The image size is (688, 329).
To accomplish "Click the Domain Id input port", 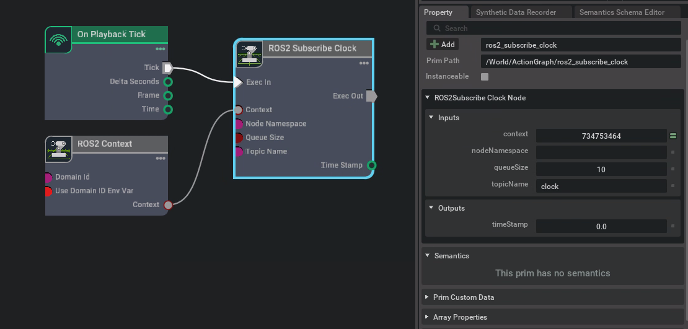I will (49, 178).
